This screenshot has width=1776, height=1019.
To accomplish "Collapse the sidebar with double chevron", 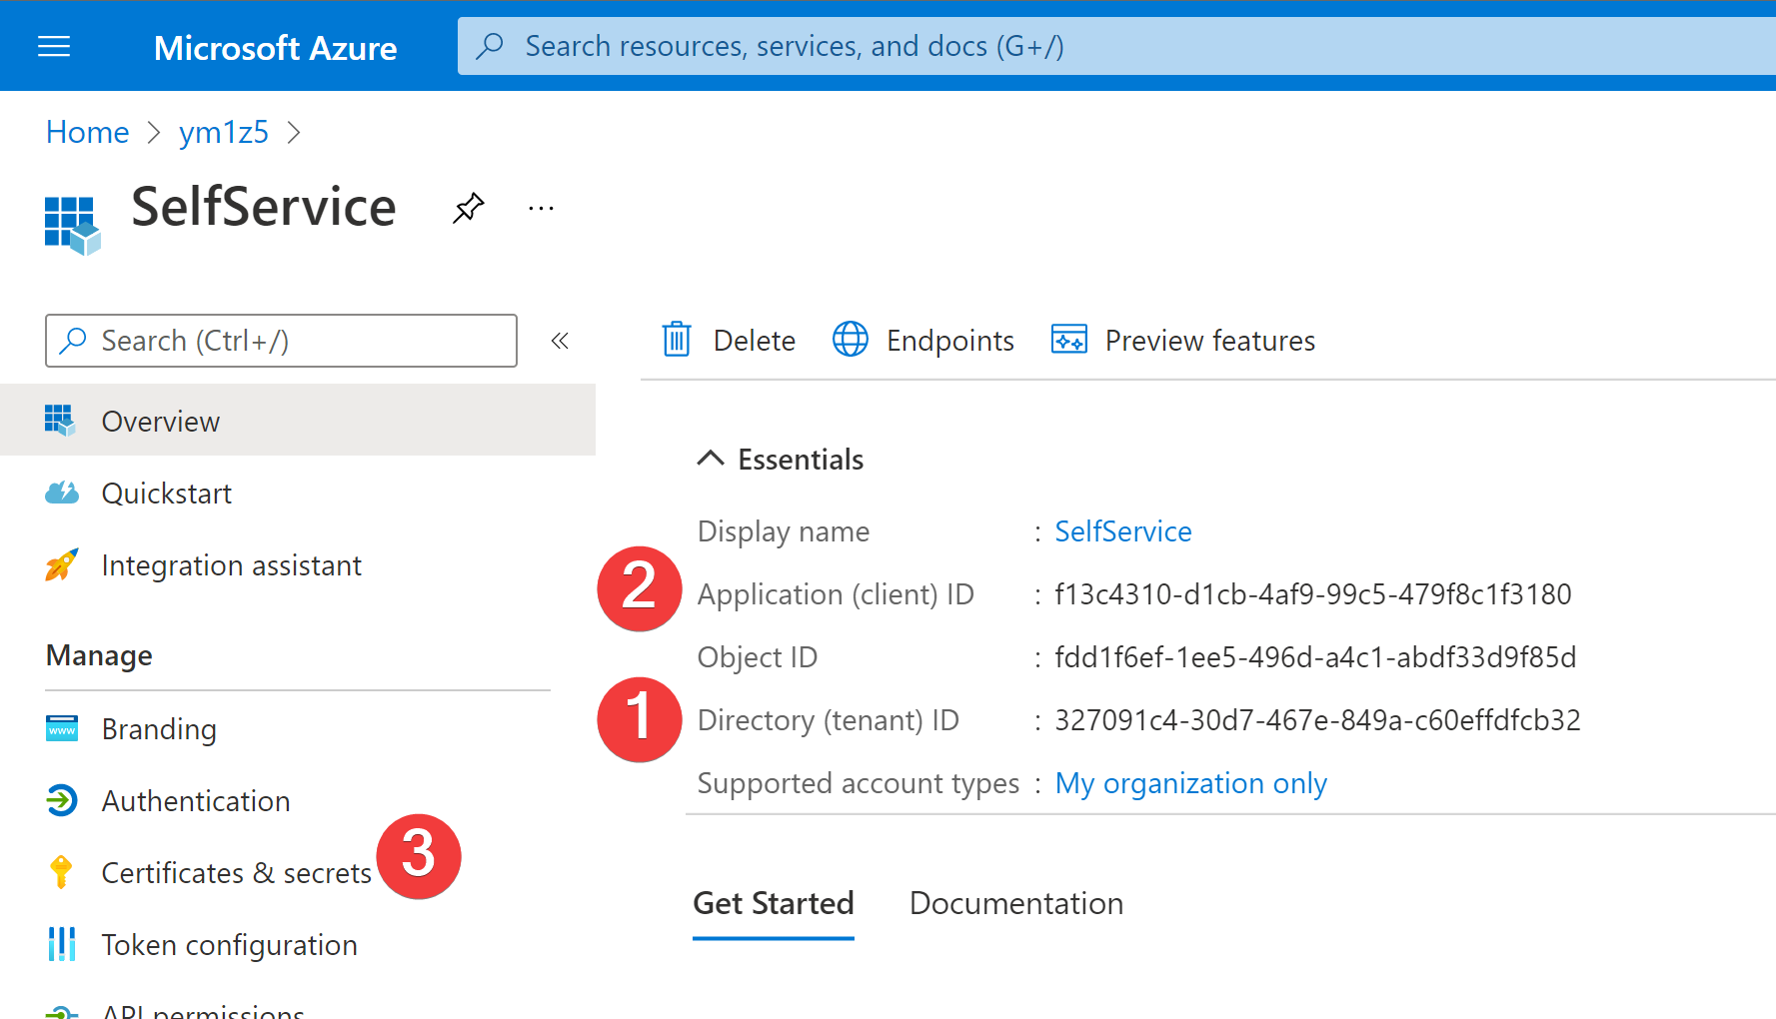I will tap(560, 341).
